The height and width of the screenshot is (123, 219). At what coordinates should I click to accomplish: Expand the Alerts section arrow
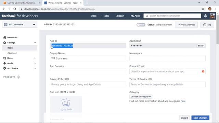coord(35,63)
